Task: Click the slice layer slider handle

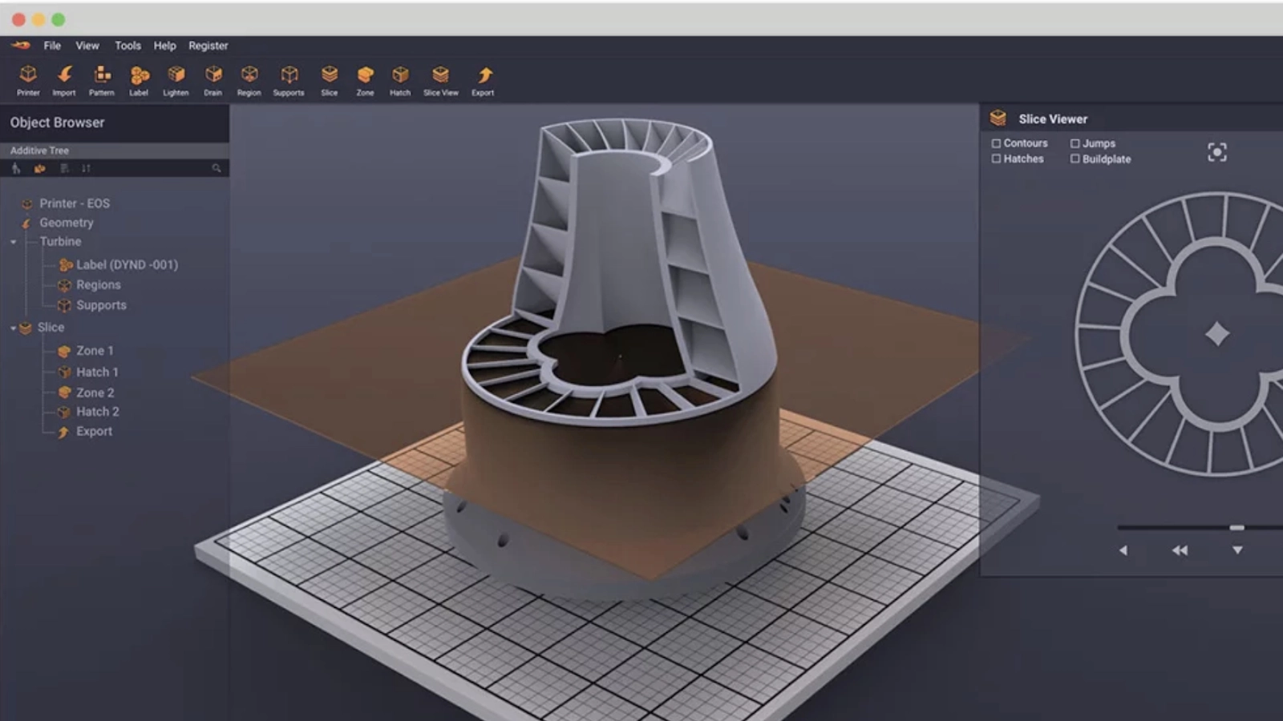Action: pos(1237,527)
